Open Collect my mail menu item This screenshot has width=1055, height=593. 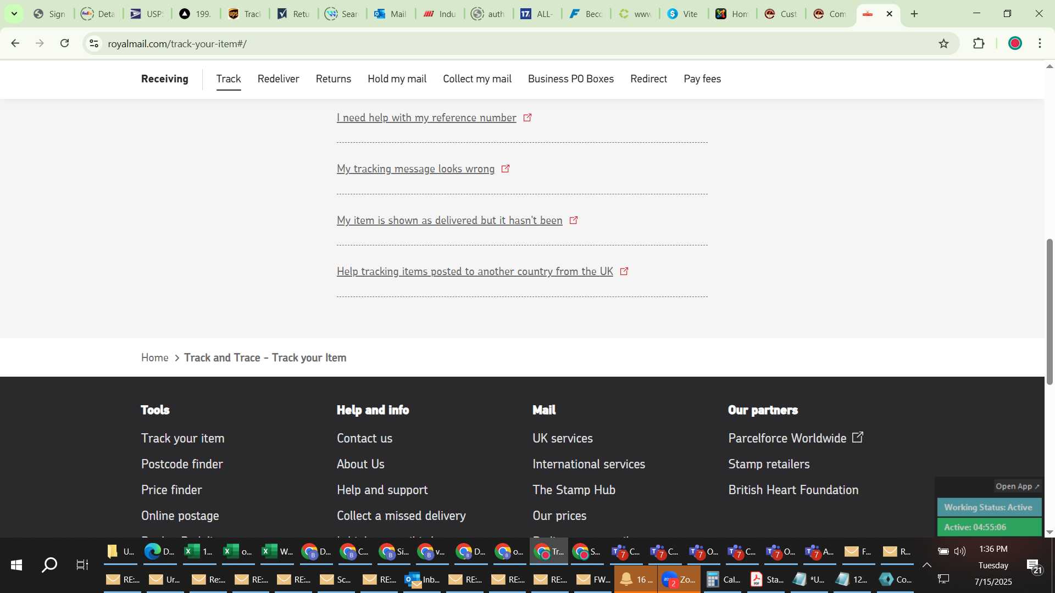tap(477, 79)
